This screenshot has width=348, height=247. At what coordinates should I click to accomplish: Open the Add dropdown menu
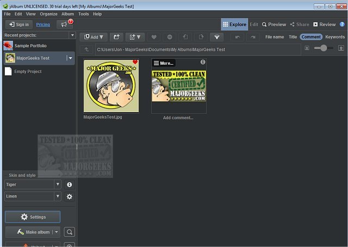94,37
